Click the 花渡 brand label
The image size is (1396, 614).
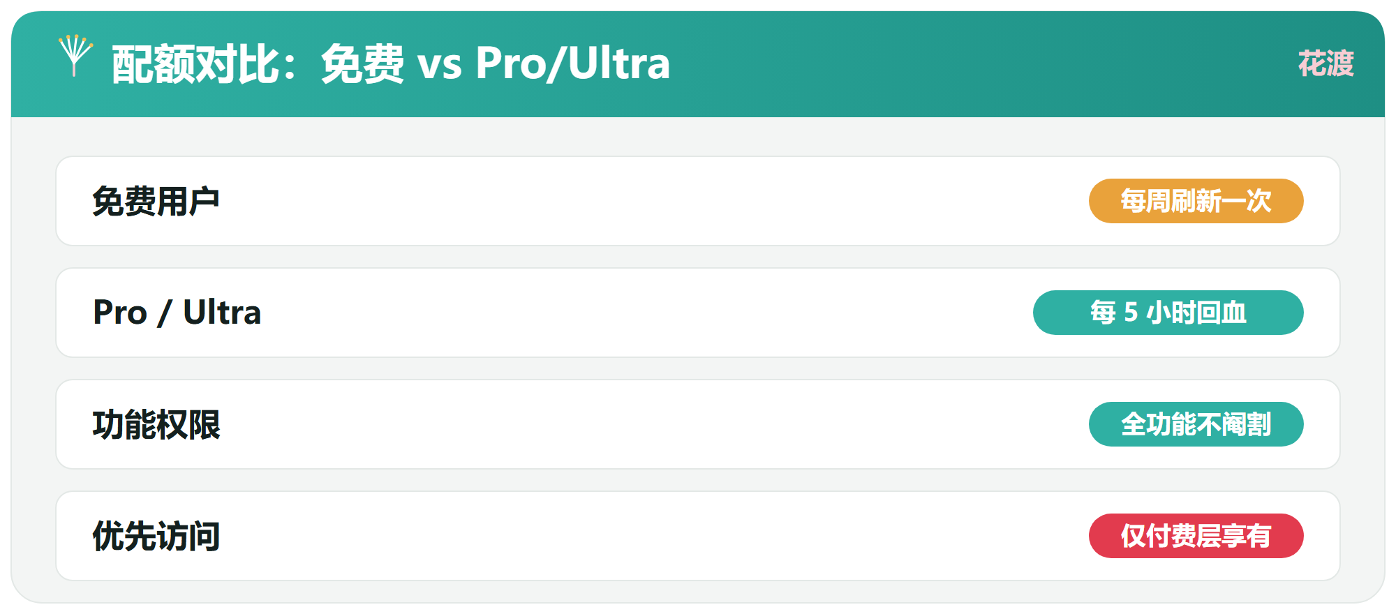point(1326,64)
